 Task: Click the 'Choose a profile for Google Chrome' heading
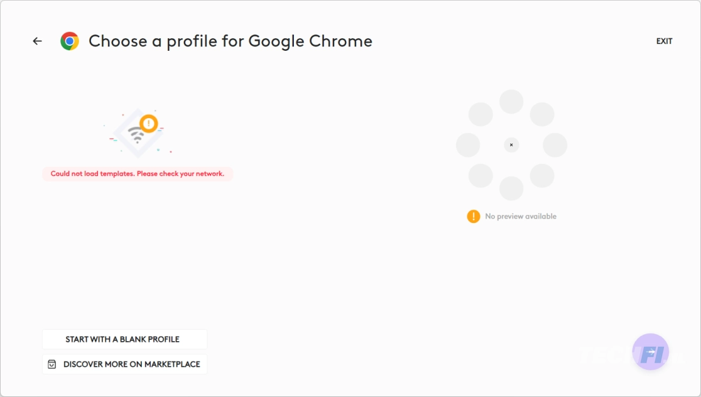point(230,41)
